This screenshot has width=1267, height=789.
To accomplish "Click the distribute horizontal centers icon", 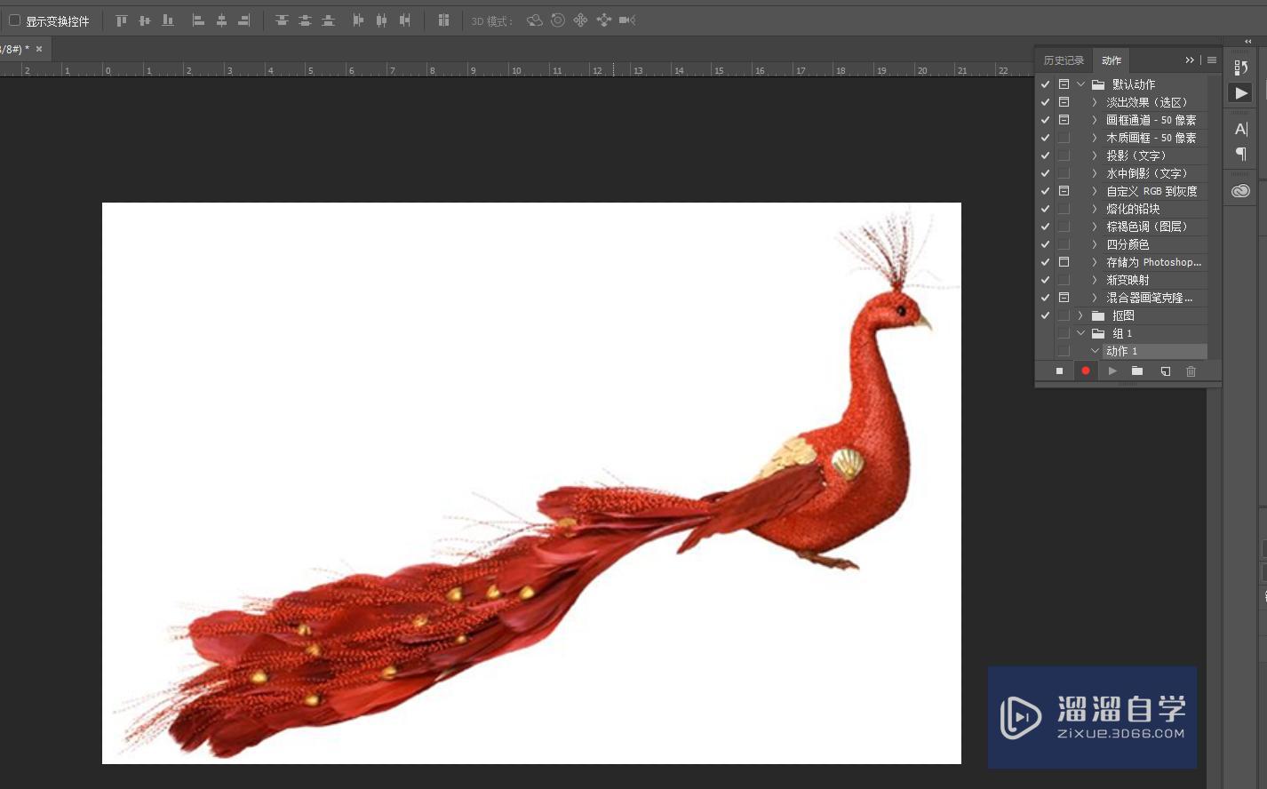I will [381, 20].
